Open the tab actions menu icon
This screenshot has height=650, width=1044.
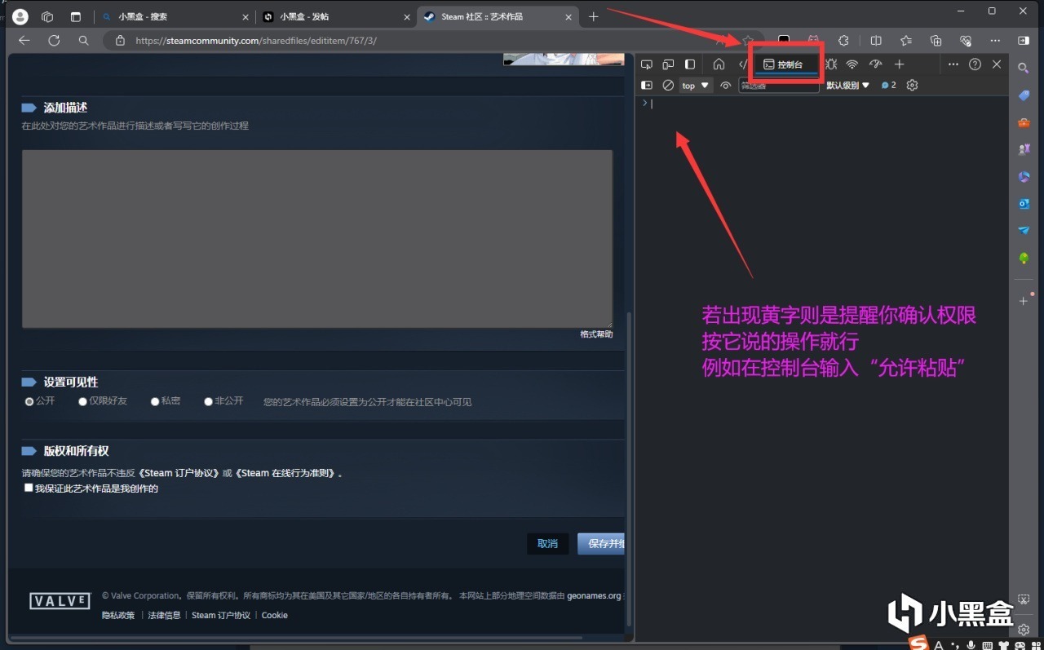click(76, 16)
